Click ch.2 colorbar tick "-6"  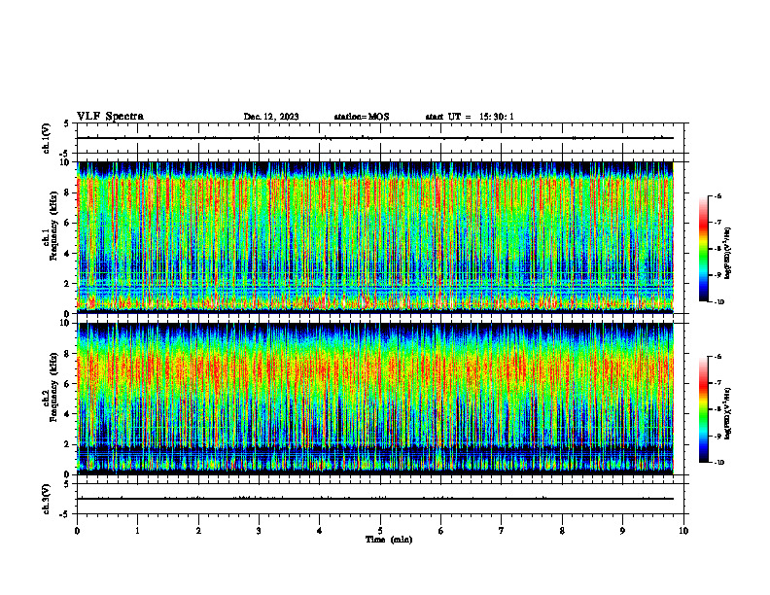point(717,357)
